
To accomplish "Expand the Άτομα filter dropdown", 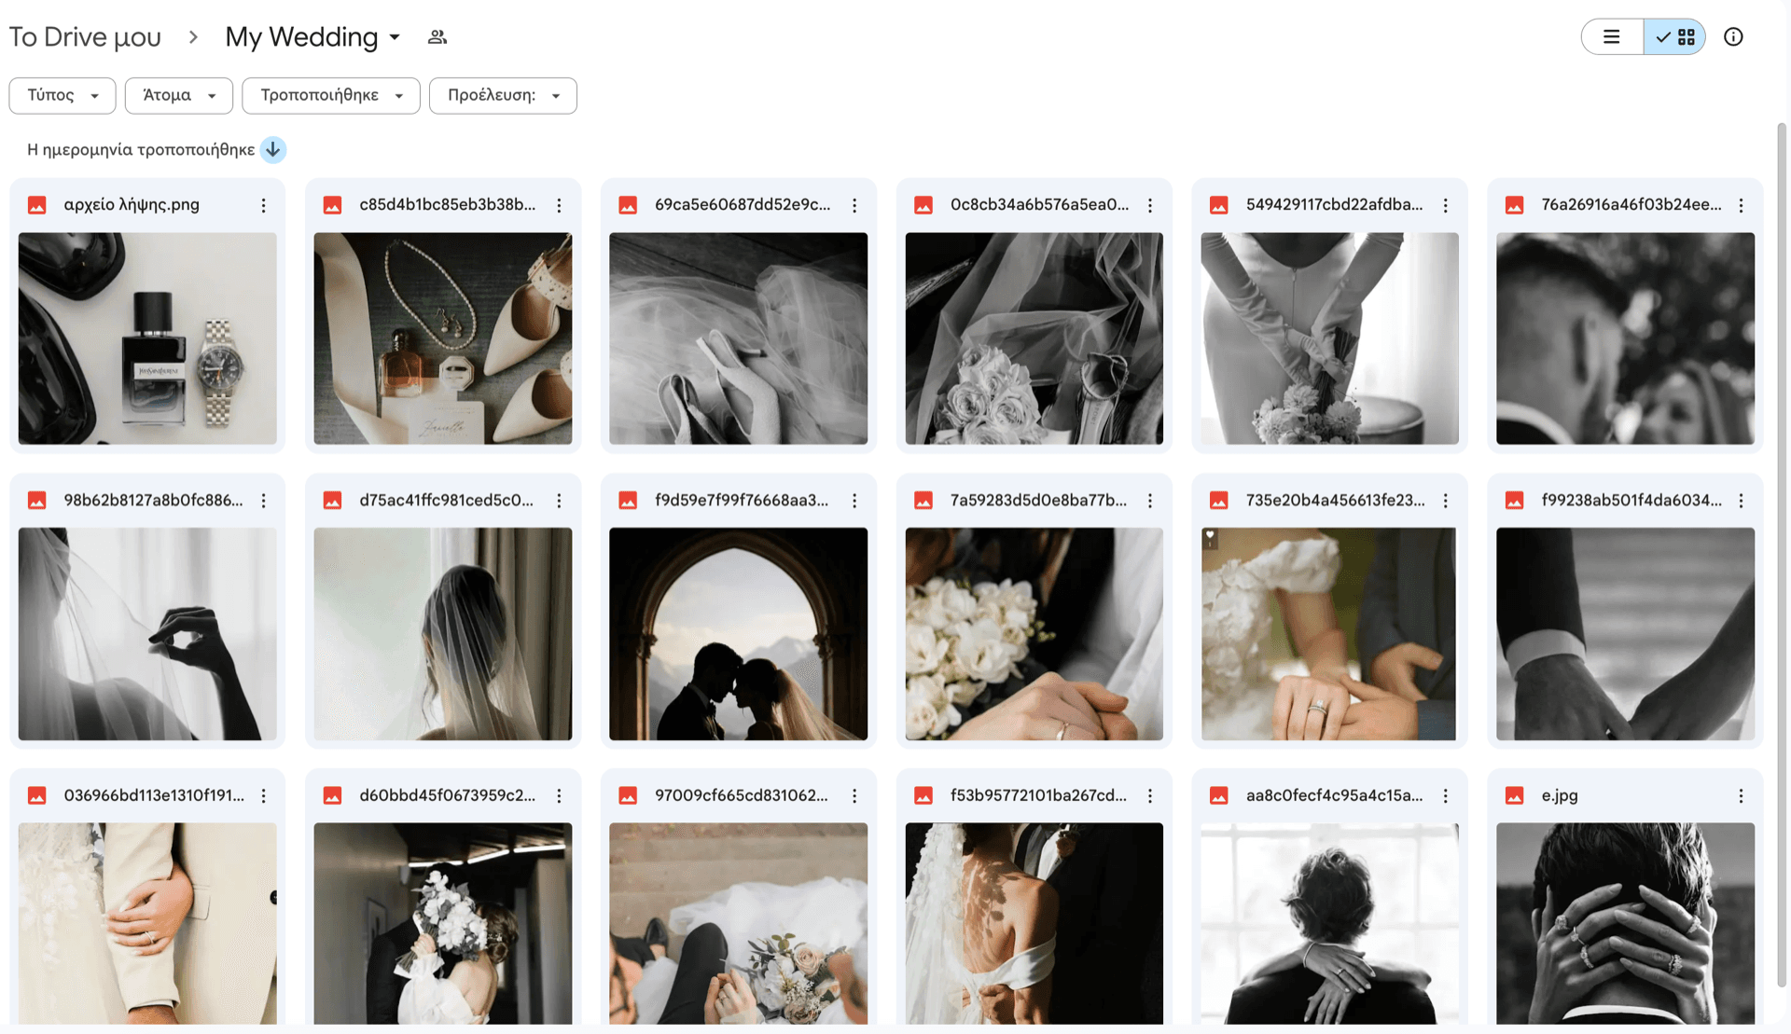I will pos(179,95).
